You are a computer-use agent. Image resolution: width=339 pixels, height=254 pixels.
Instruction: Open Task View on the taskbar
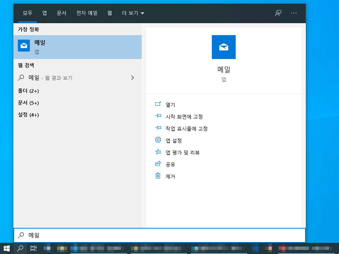[x=33, y=248]
